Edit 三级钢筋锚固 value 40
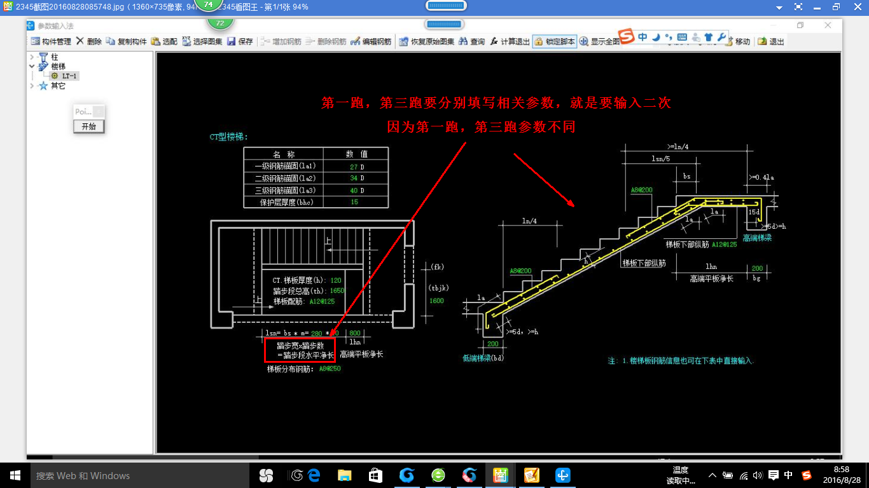This screenshot has height=488, width=869. (x=354, y=190)
